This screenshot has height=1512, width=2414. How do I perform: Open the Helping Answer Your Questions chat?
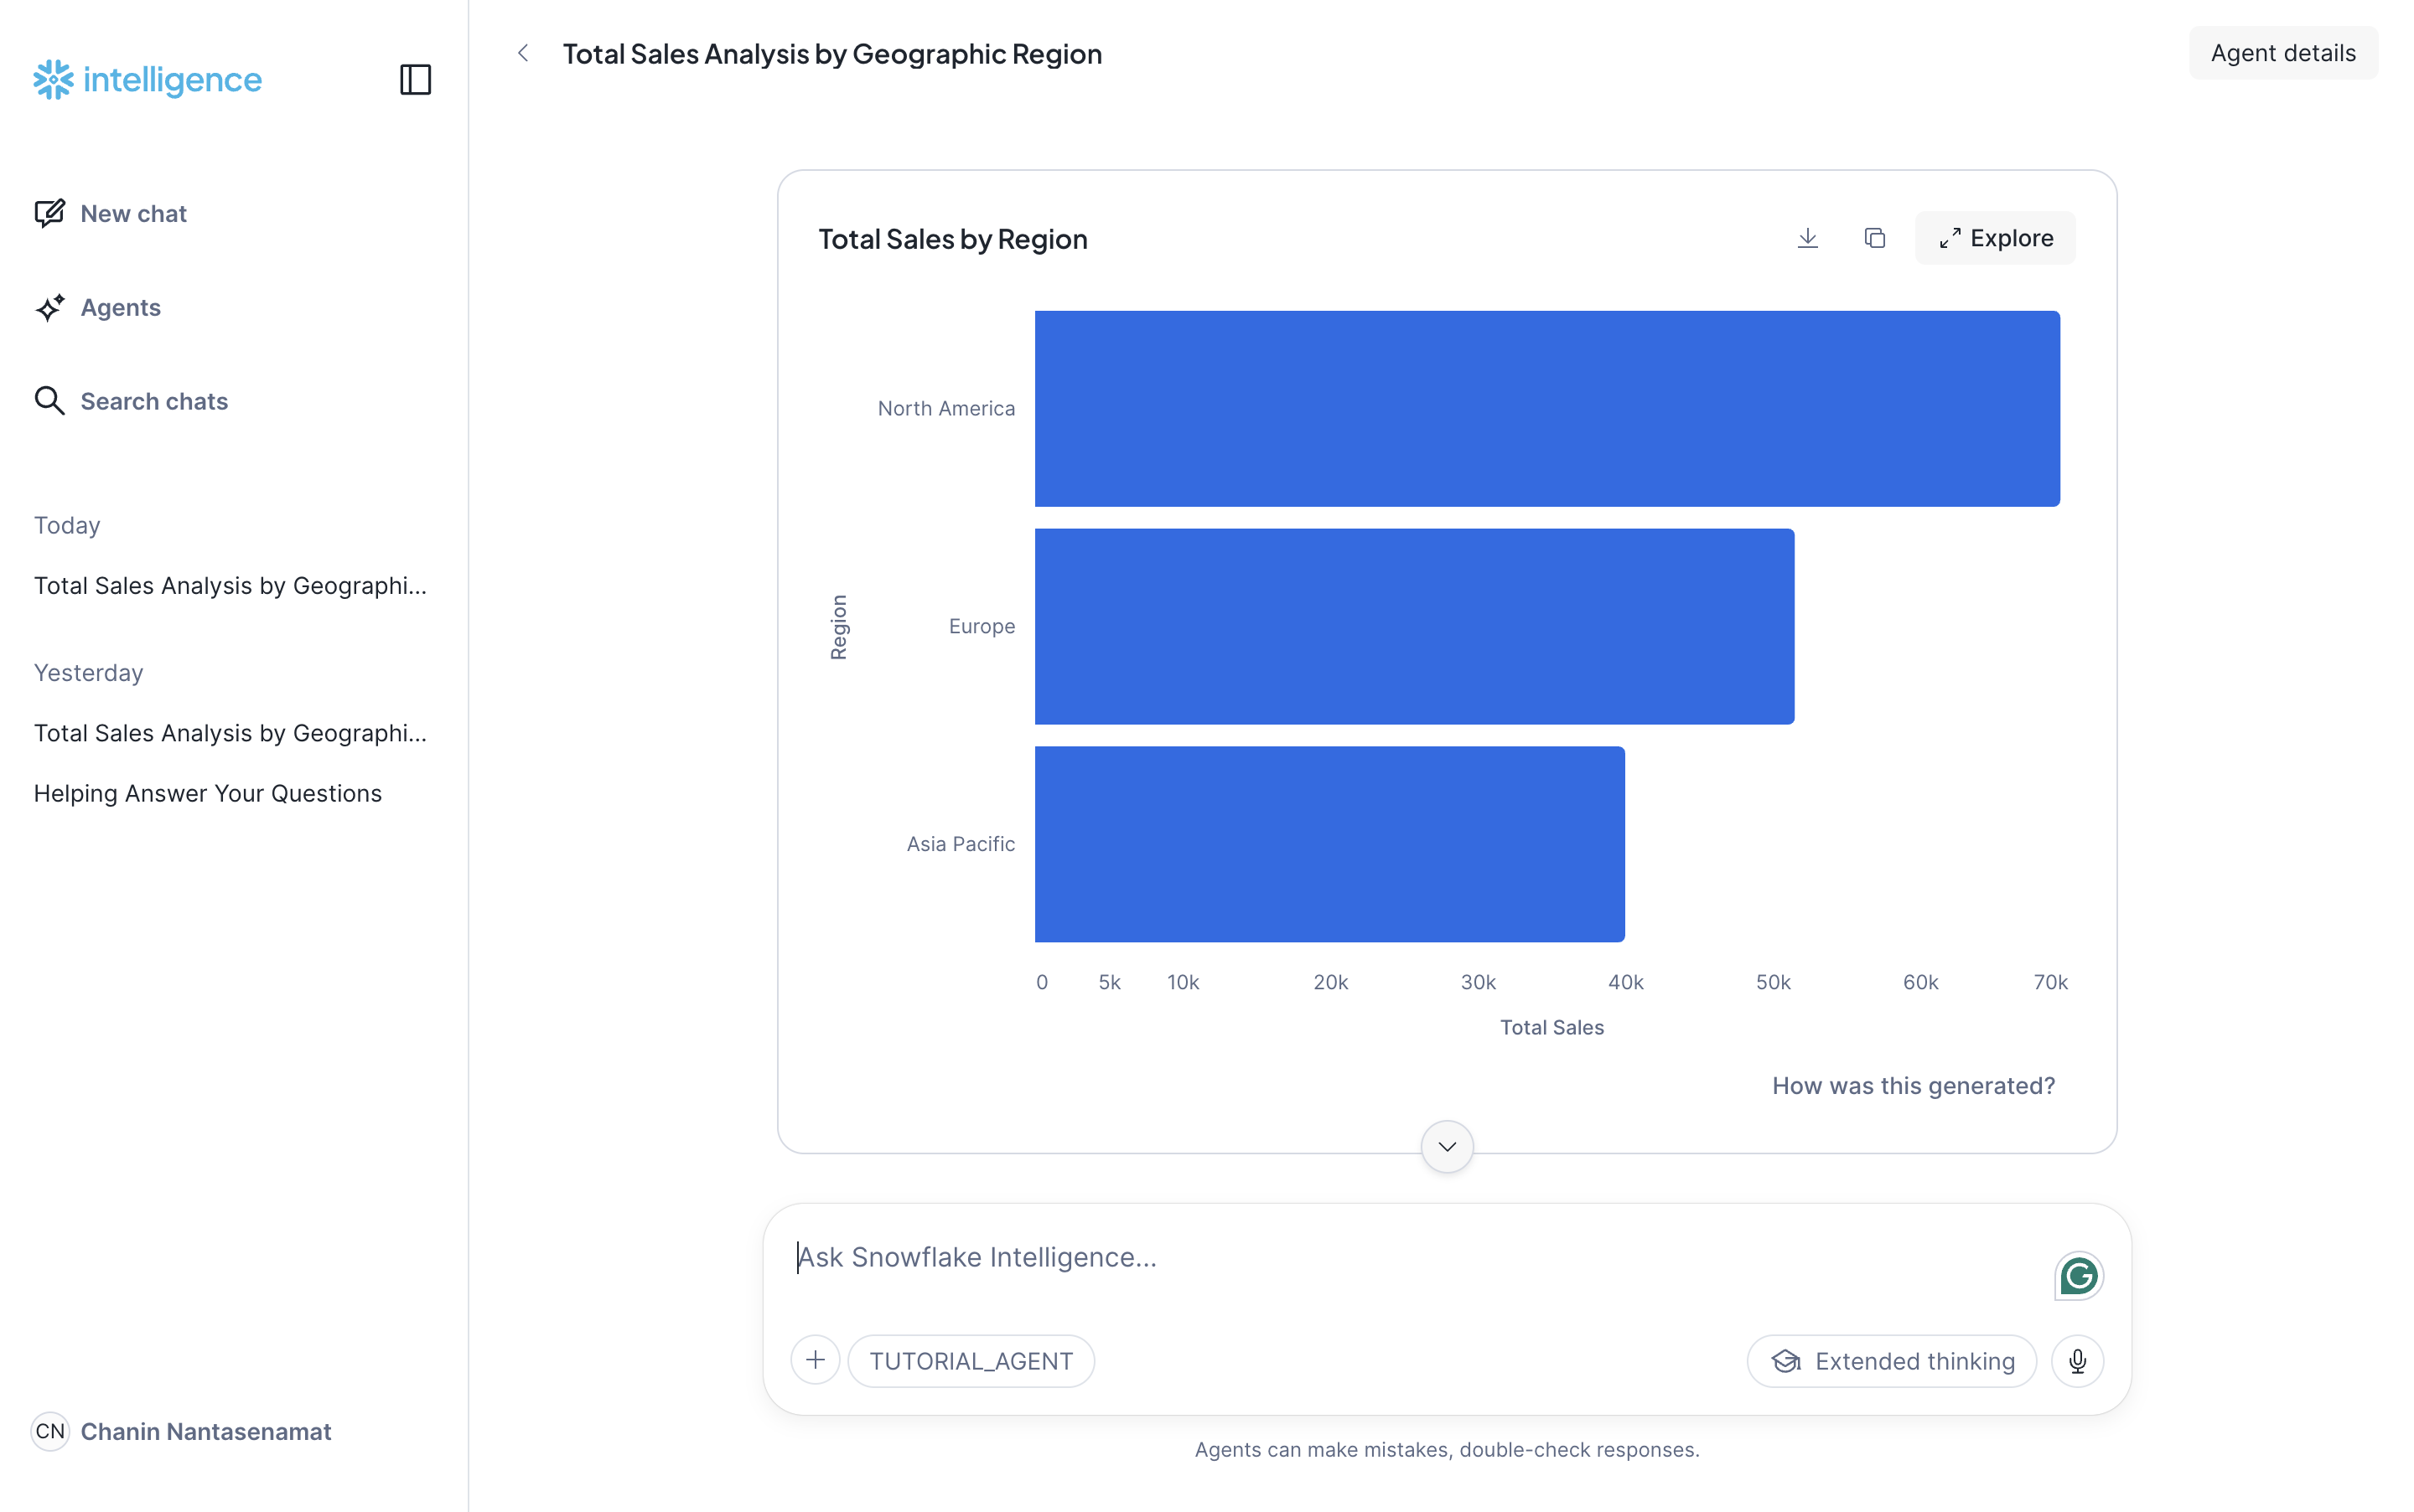point(207,792)
